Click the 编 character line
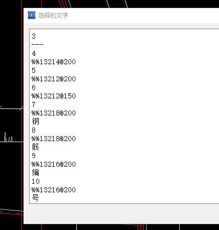 [x=35, y=173]
